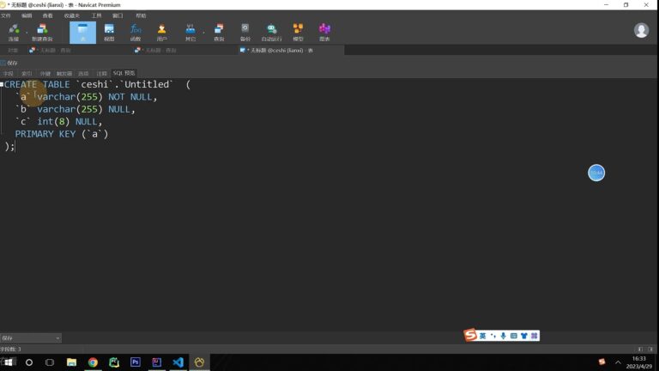Click the user avatar profile icon
Screen dimensions: 659x371
[641, 30]
